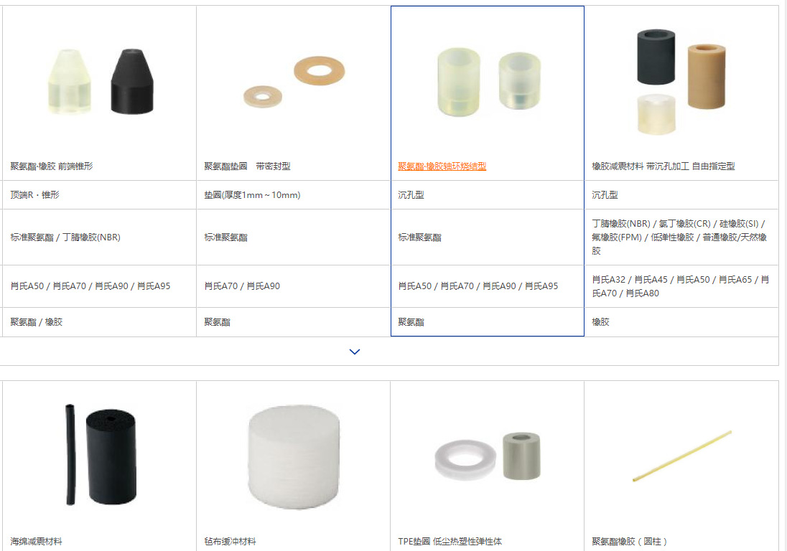Open the TPE垫圈 低尘热塑性弹性体 product title
The width and height of the screenshot is (787, 551).
tap(450, 541)
